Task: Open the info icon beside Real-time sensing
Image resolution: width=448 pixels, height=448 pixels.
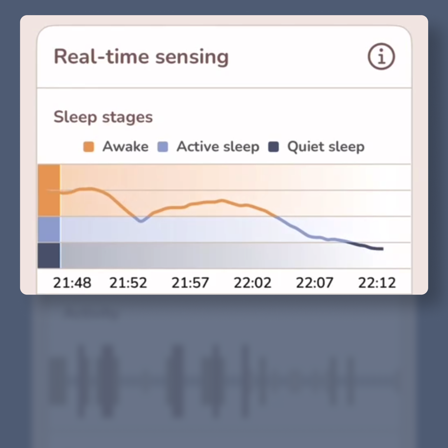Action: click(x=381, y=56)
